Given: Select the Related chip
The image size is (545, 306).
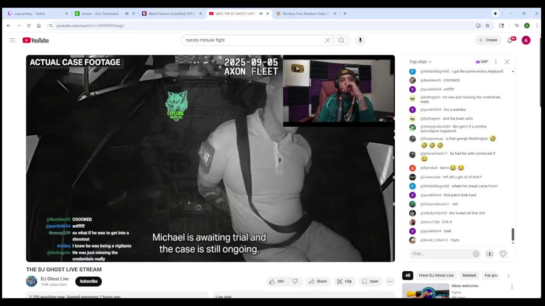Looking at the screenshot, I should click(469, 275).
